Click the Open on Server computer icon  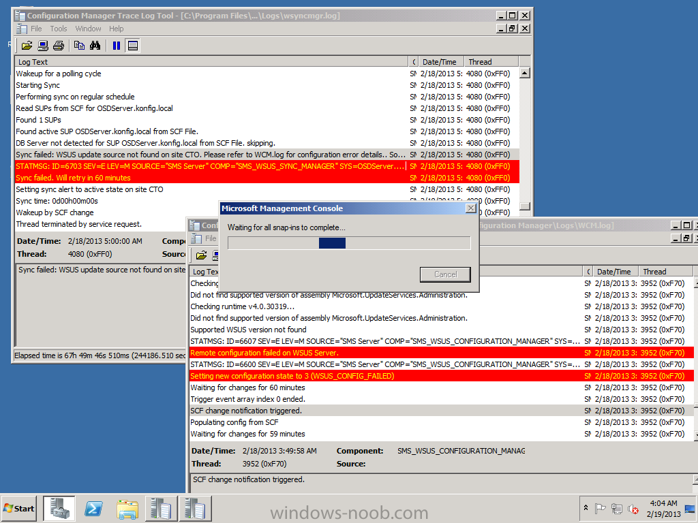coord(43,46)
